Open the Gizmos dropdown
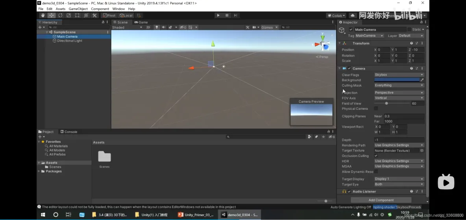466x220 pixels. click(x=269, y=27)
